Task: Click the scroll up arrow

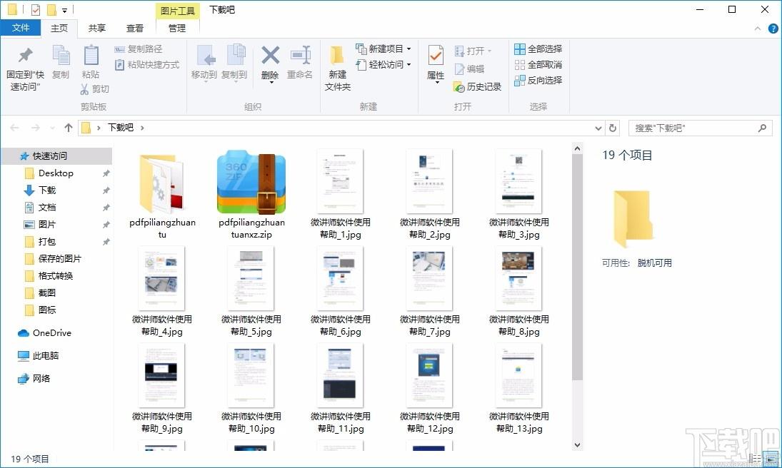Action: pos(578,148)
